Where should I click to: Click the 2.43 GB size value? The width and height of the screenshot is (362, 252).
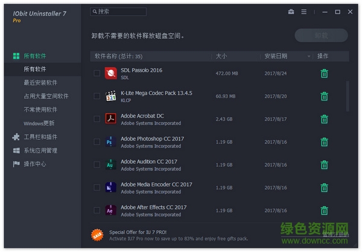tap(224, 119)
